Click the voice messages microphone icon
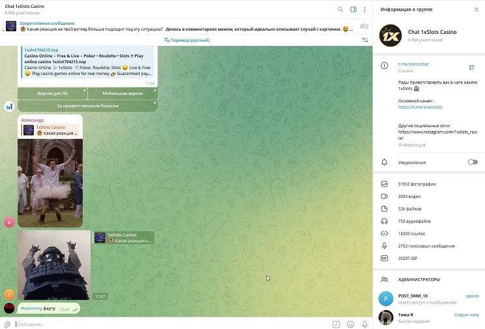The height and width of the screenshot is (329, 485). pyautogui.click(x=384, y=246)
